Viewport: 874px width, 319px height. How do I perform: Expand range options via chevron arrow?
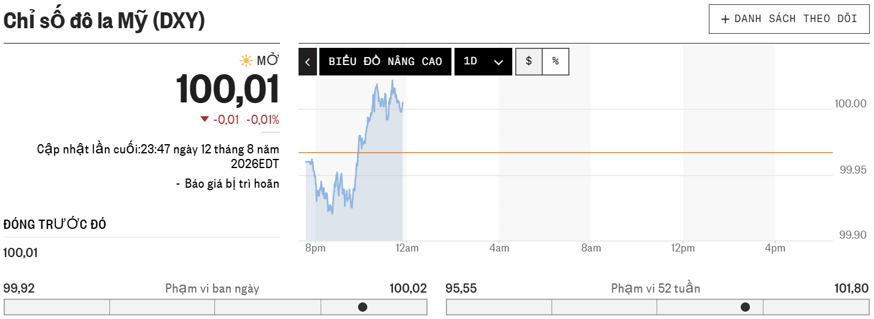499,63
